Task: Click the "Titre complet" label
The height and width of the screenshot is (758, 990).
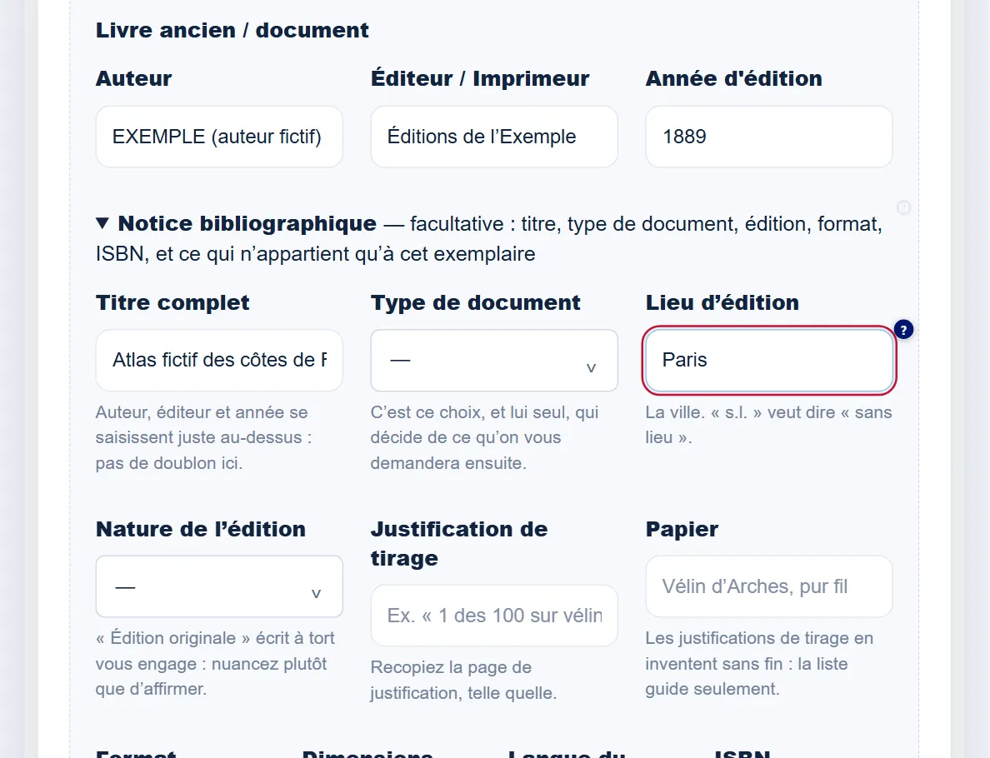Action: (172, 302)
